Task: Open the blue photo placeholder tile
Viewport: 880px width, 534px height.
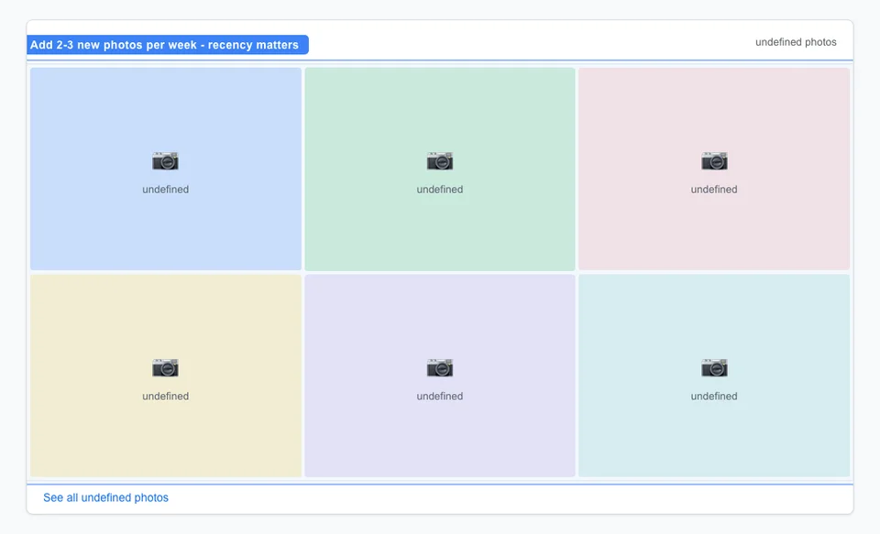Action: [165, 168]
